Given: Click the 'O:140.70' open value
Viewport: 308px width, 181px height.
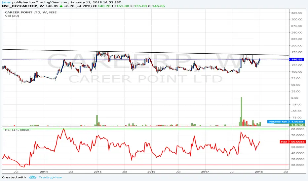Looking at the screenshot, I should point(102,6).
